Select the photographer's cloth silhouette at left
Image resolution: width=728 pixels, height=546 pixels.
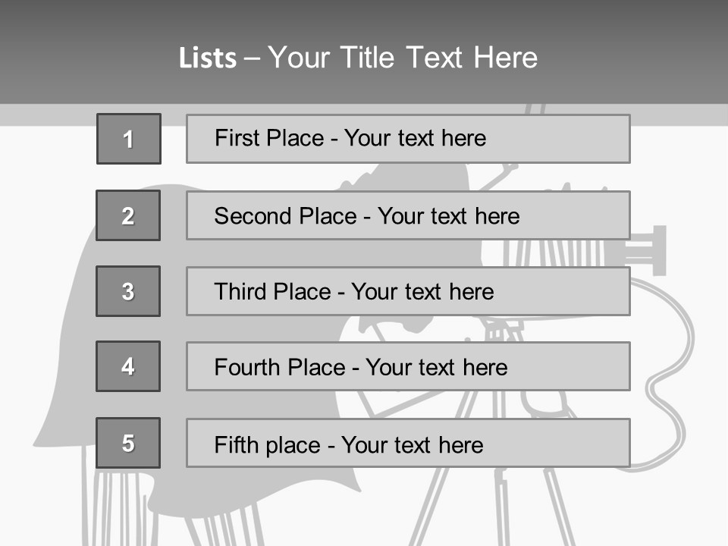pos(68,364)
